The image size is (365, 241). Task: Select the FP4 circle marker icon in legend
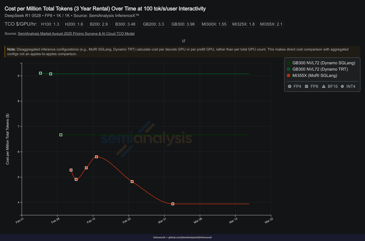(290, 86)
